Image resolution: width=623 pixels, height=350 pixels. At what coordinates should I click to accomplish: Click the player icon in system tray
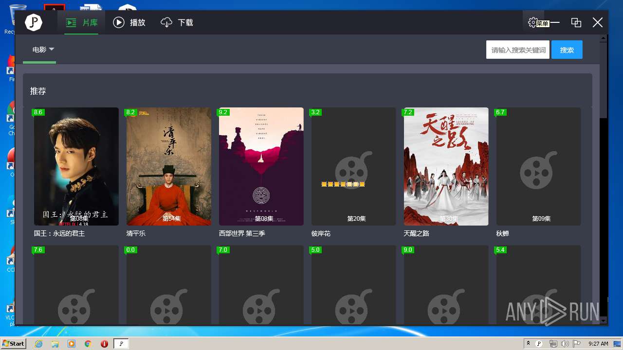(x=539, y=344)
